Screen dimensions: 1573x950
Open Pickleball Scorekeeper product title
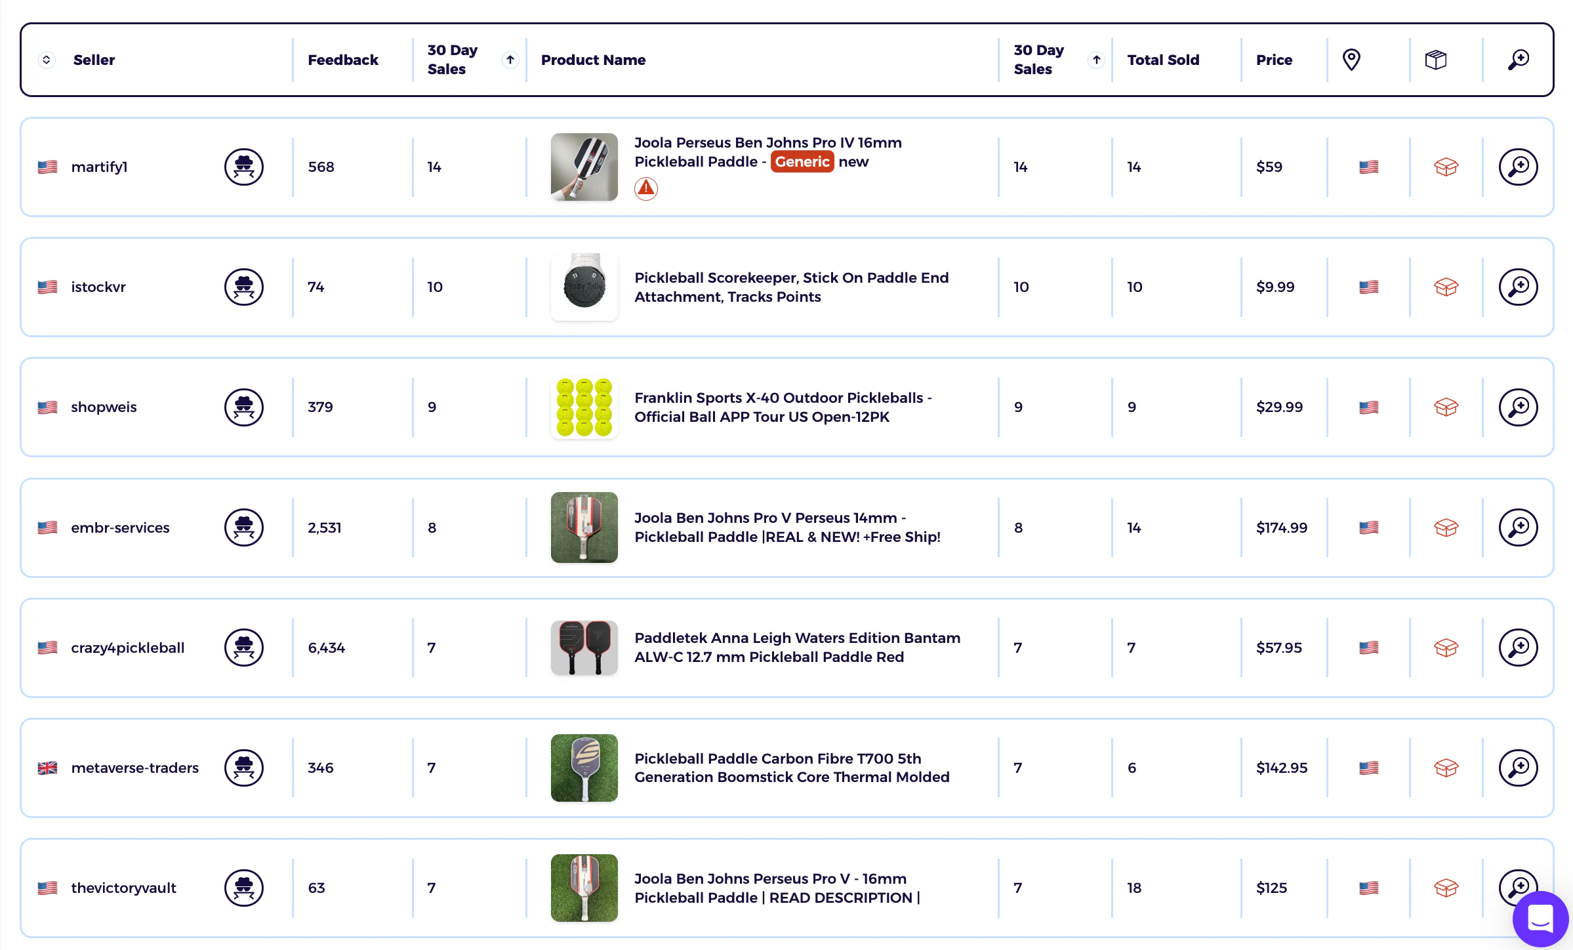point(791,287)
